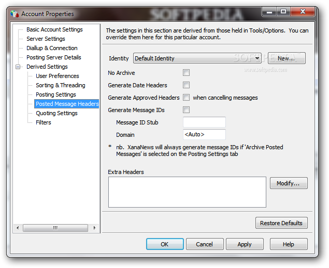Enable the No Archive checkbox

[x=186, y=72]
